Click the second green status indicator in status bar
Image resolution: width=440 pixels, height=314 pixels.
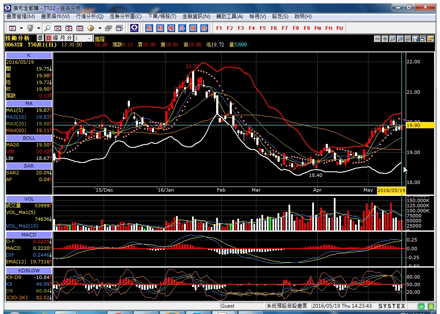[431, 306]
